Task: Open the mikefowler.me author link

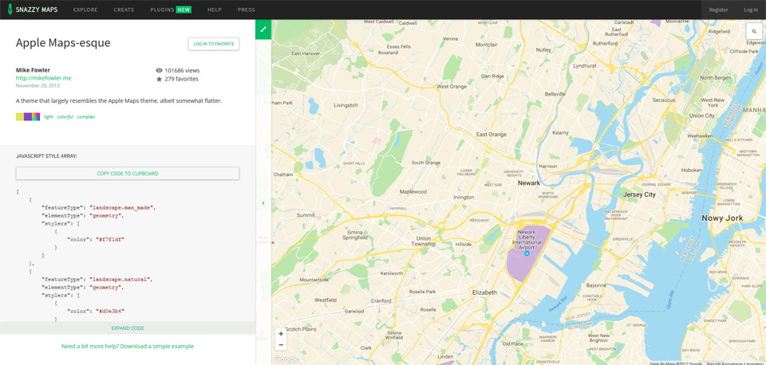Action: [x=43, y=78]
